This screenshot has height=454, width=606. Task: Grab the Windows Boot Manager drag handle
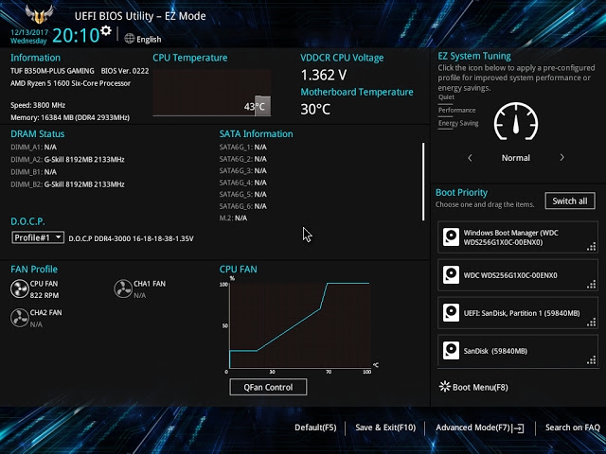(x=591, y=247)
